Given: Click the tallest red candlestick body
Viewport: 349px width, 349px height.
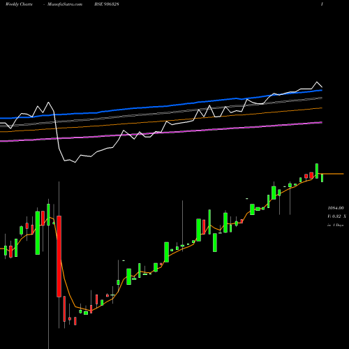Looking at the screenshot, I should pos(59,256).
